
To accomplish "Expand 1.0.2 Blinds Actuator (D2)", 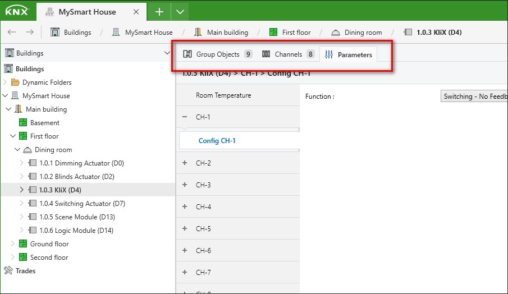I will (x=22, y=177).
